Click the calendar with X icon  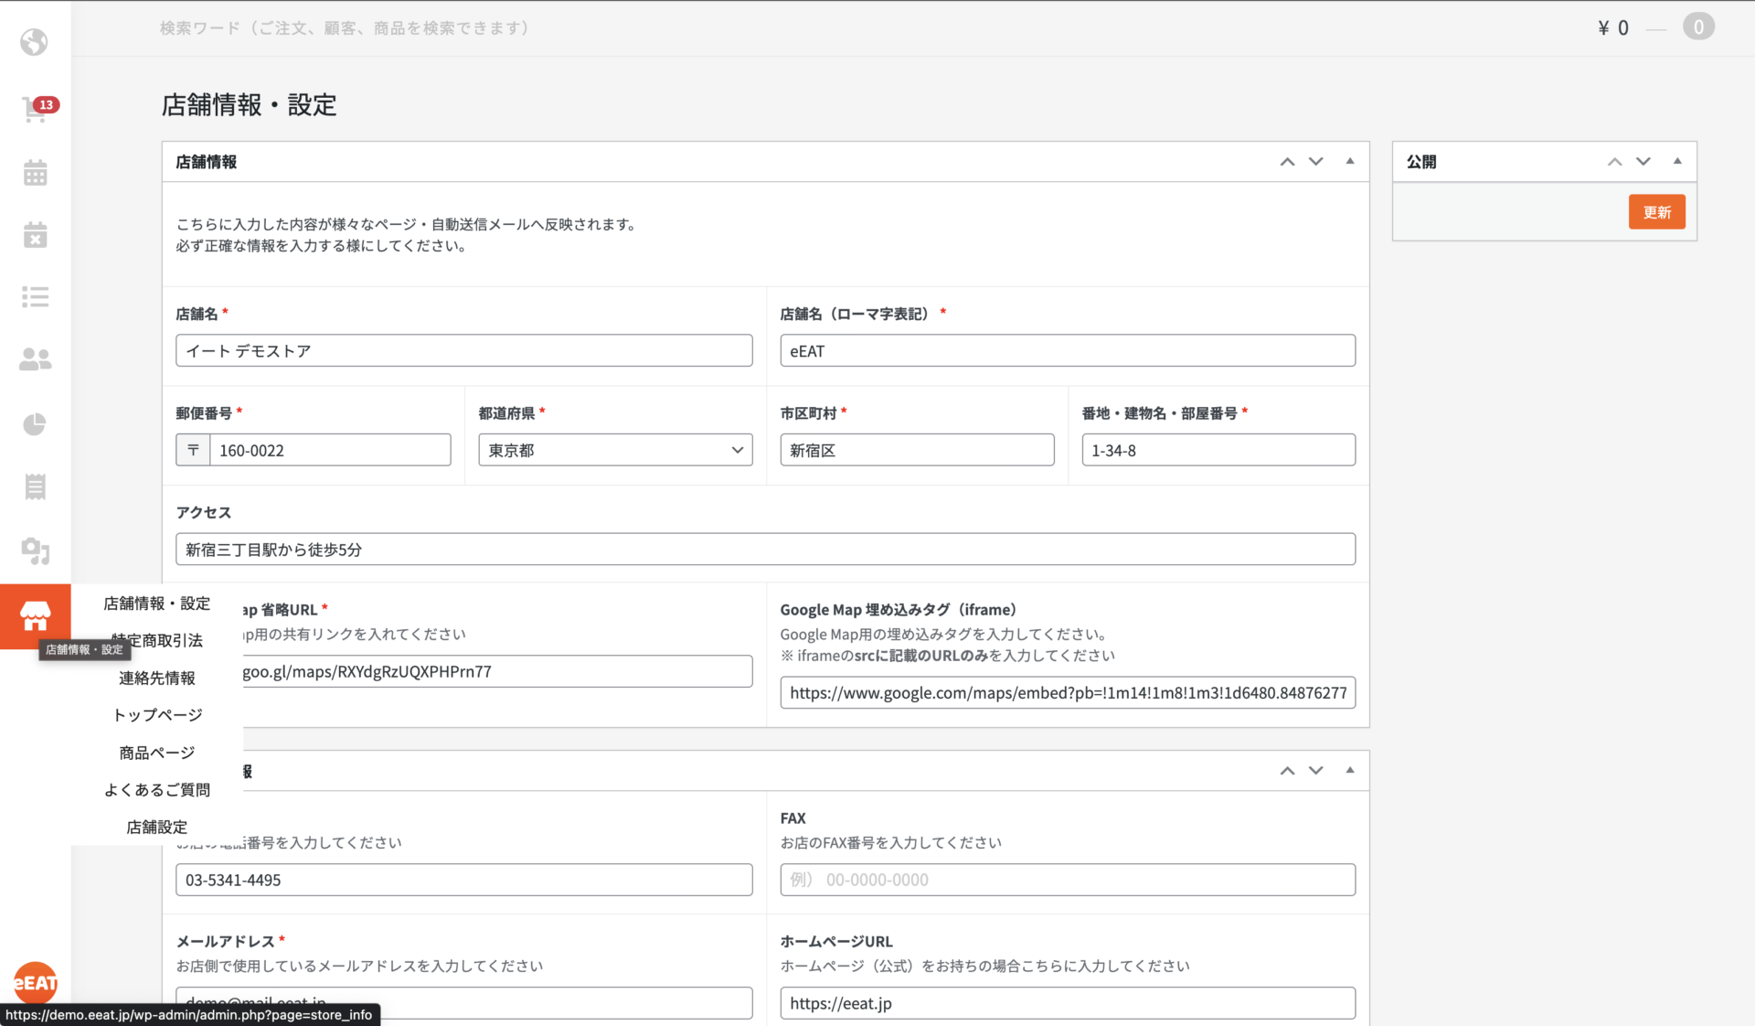(x=35, y=235)
